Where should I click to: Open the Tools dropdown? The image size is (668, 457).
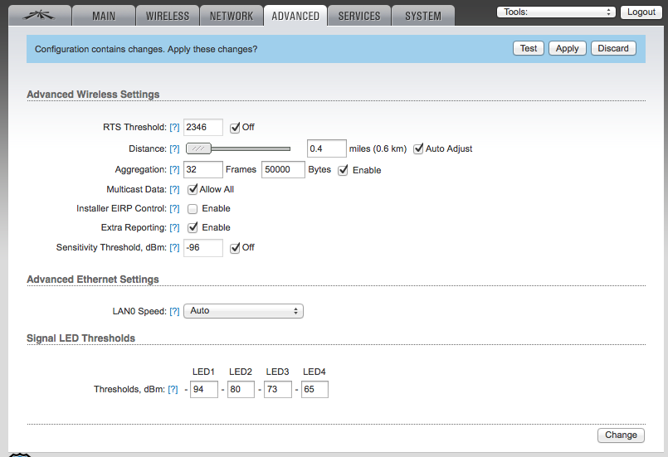pyautogui.click(x=556, y=12)
